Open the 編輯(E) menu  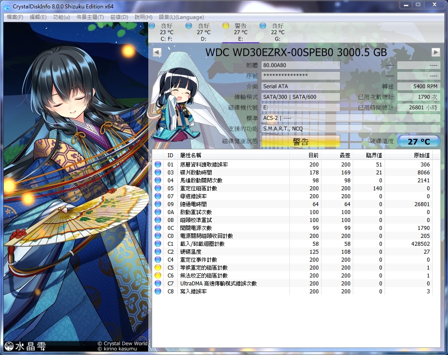click(38, 17)
